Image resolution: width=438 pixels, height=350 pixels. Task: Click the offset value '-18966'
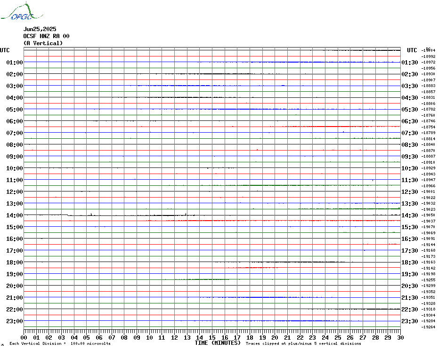tap(428, 186)
